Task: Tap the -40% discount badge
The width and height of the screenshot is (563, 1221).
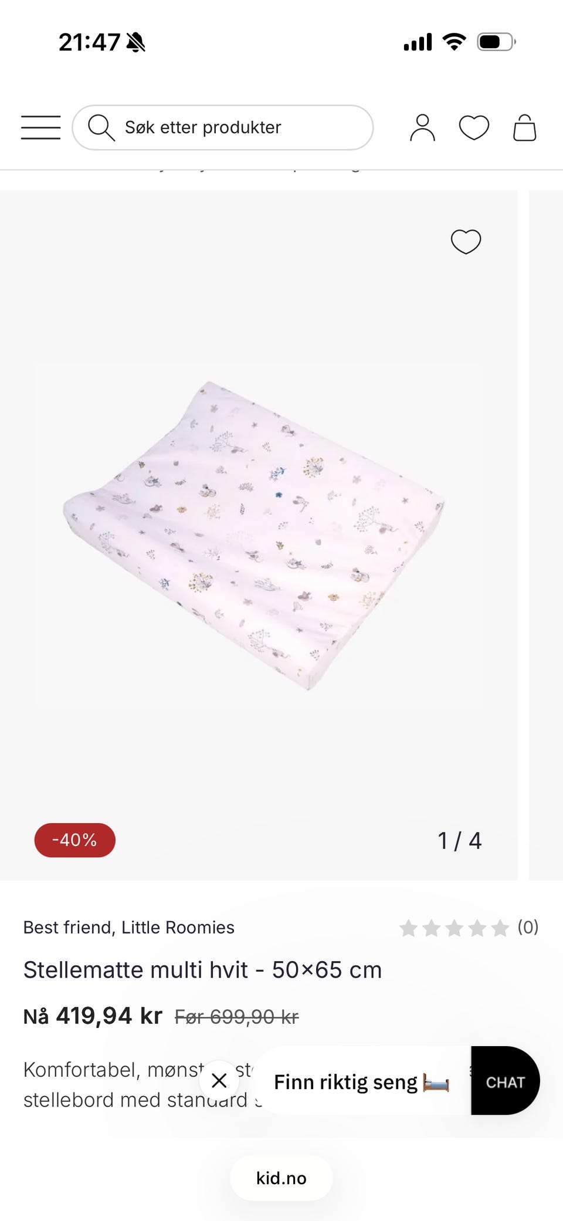Action: (x=75, y=840)
